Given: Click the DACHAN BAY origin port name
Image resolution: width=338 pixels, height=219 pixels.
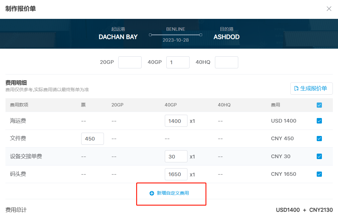Looking at the screenshot, I should pyautogui.click(x=118, y=37).
